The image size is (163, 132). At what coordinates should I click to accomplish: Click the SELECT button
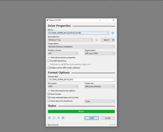(x=106, y=40)
